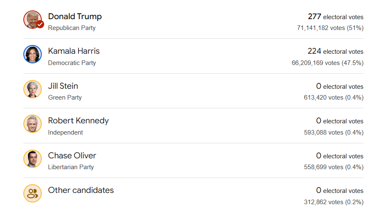The height and width of the screenshot is (215, 376).
Task: Click the Other candidates group icon
Action: [32, 193]
